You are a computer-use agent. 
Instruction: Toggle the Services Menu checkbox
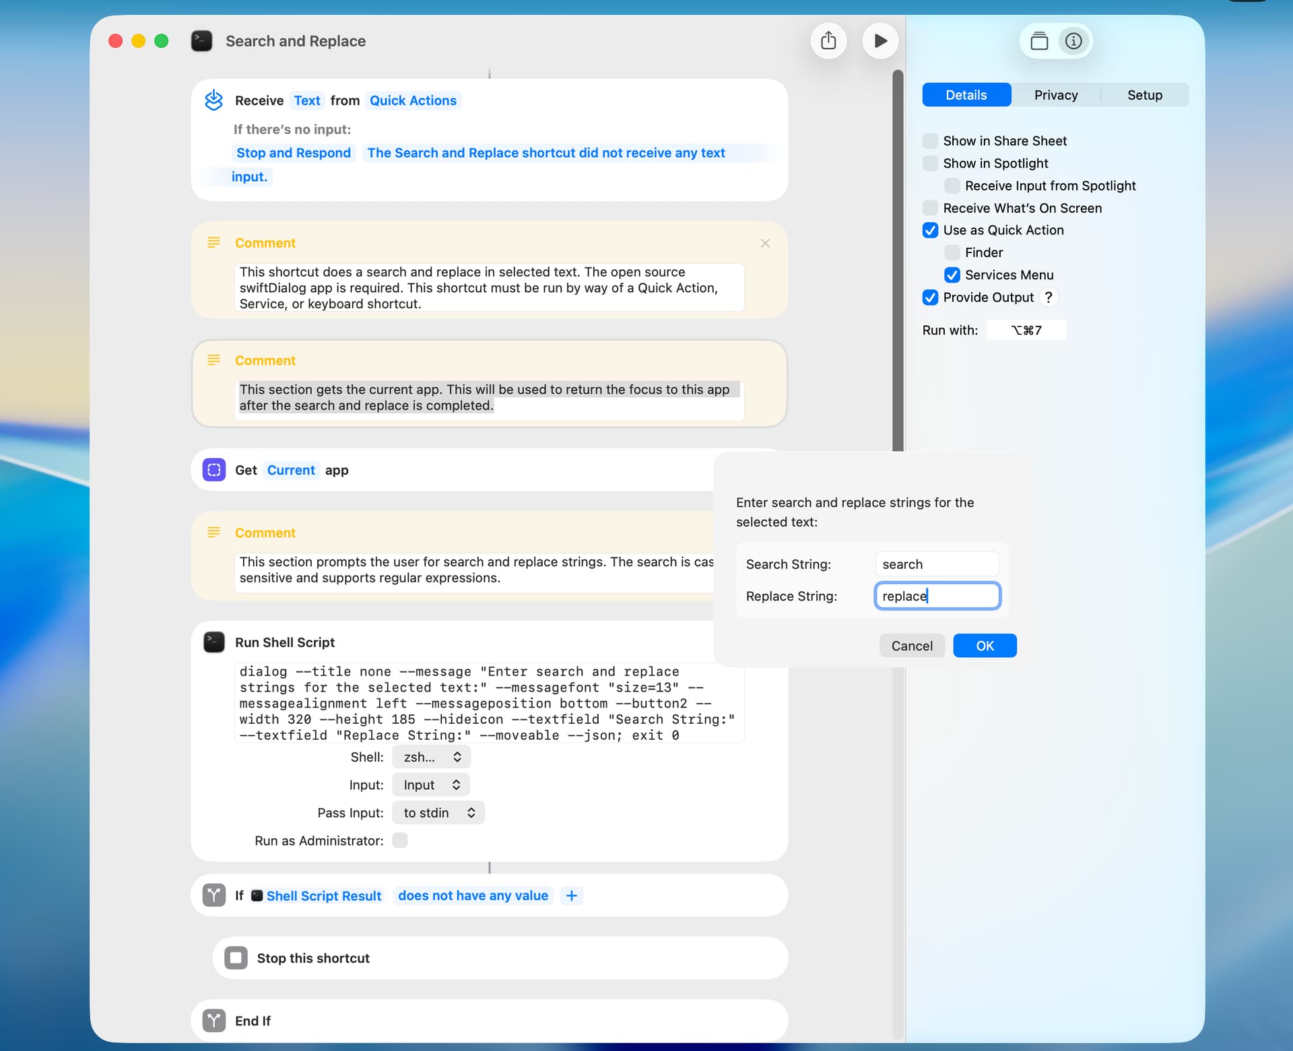[x=952, y=275]
